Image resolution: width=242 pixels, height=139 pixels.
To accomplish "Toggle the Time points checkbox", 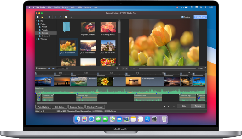I will [x=37, y=68].
